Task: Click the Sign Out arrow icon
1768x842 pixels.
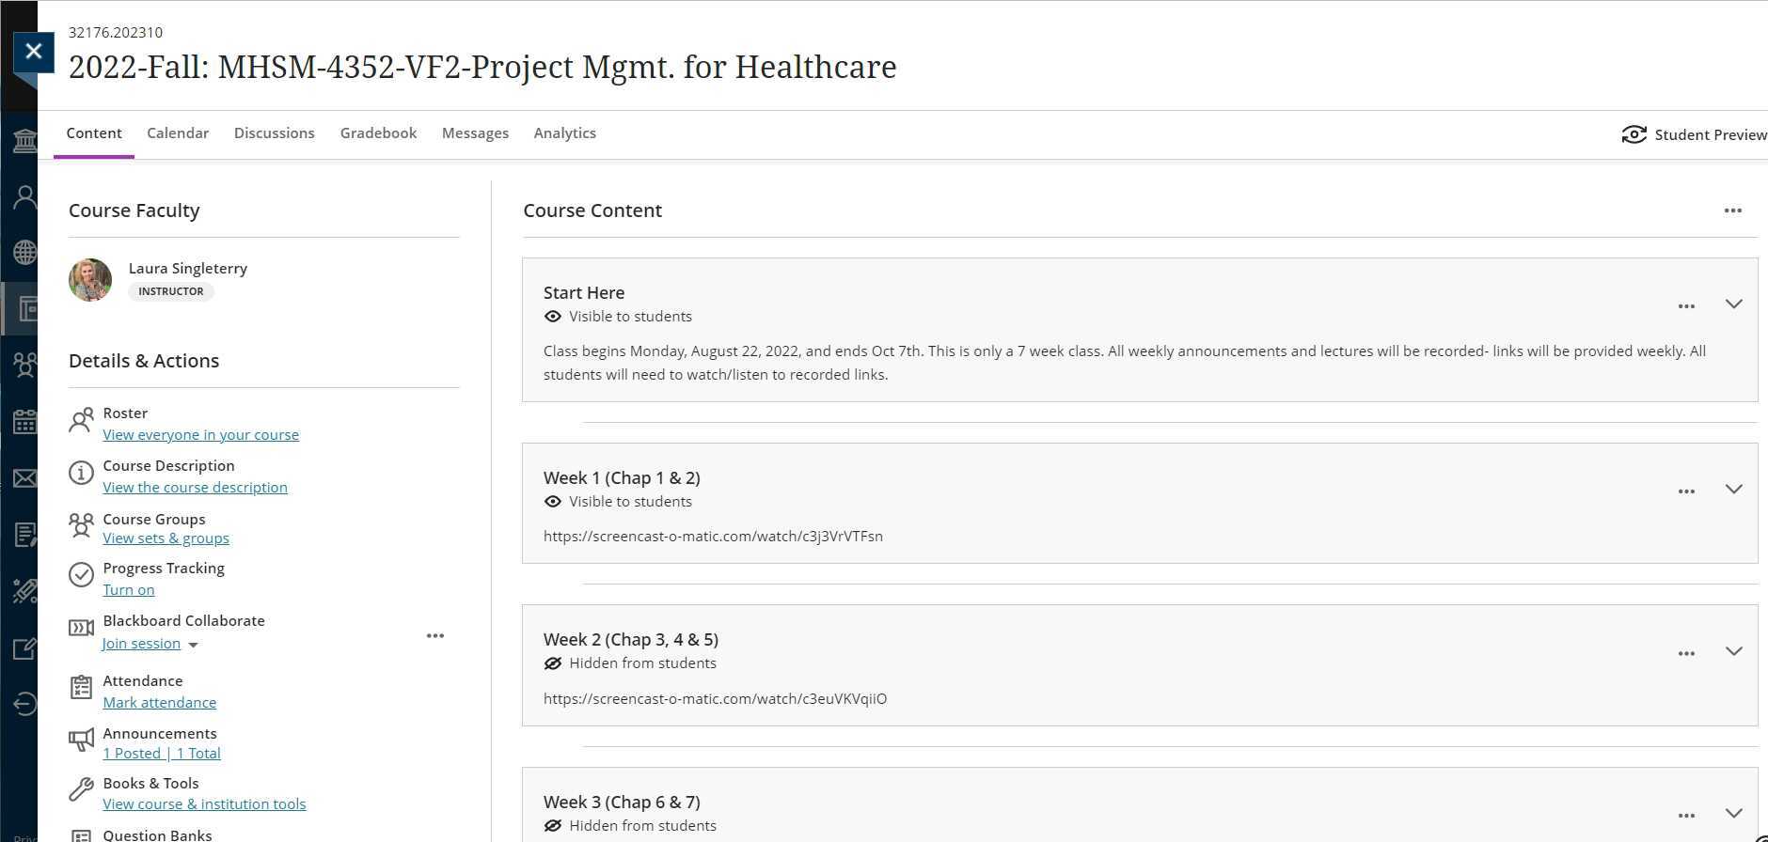Action: pyautogui.click(x=25, y=704)
